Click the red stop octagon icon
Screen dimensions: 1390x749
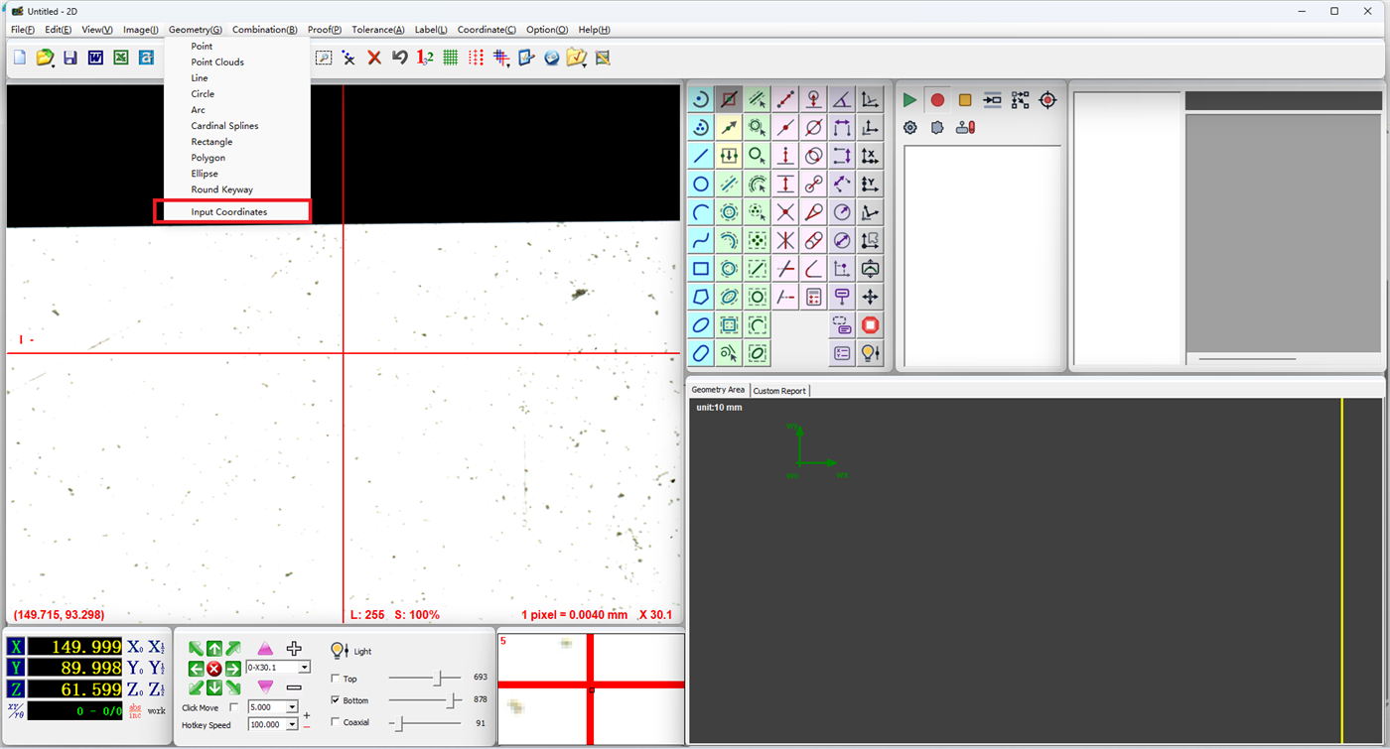871,324
